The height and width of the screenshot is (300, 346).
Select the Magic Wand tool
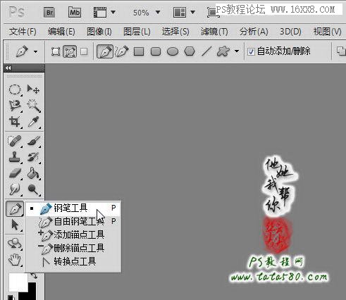tap(34, 106)
